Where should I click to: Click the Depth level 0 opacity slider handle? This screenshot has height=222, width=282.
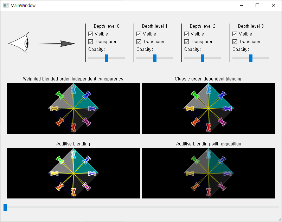[107, 58]
